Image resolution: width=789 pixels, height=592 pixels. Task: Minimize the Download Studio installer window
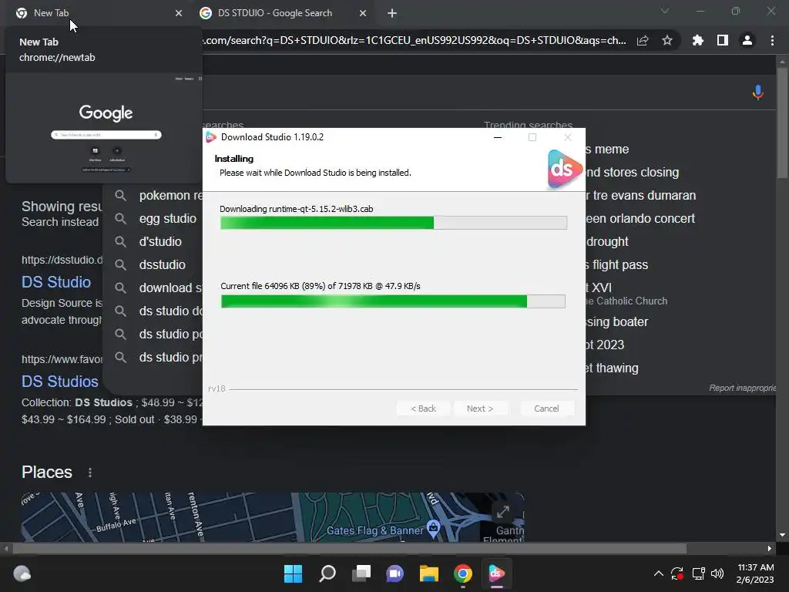pyautogui.click(x=498, y=137)
